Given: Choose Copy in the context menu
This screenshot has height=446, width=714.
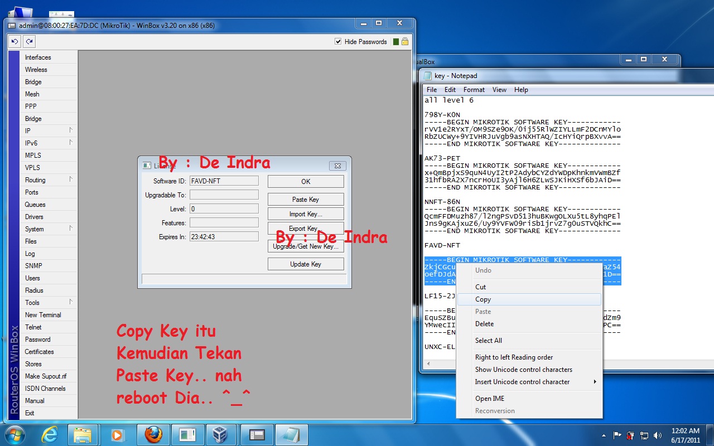Looking at the screenshot, I should [529, 299].
